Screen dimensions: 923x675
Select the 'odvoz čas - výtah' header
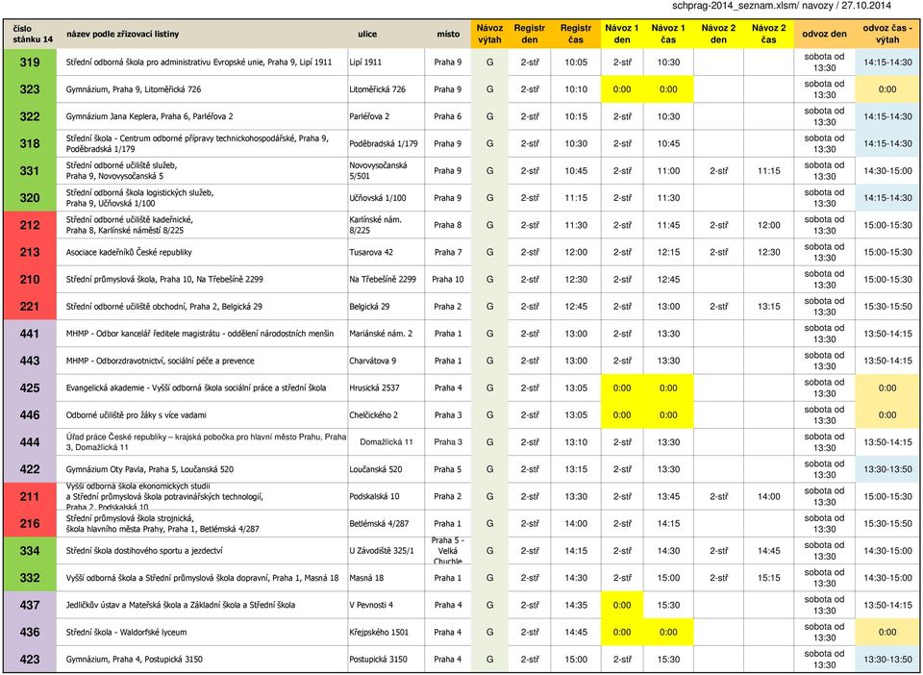click(887, 34)
